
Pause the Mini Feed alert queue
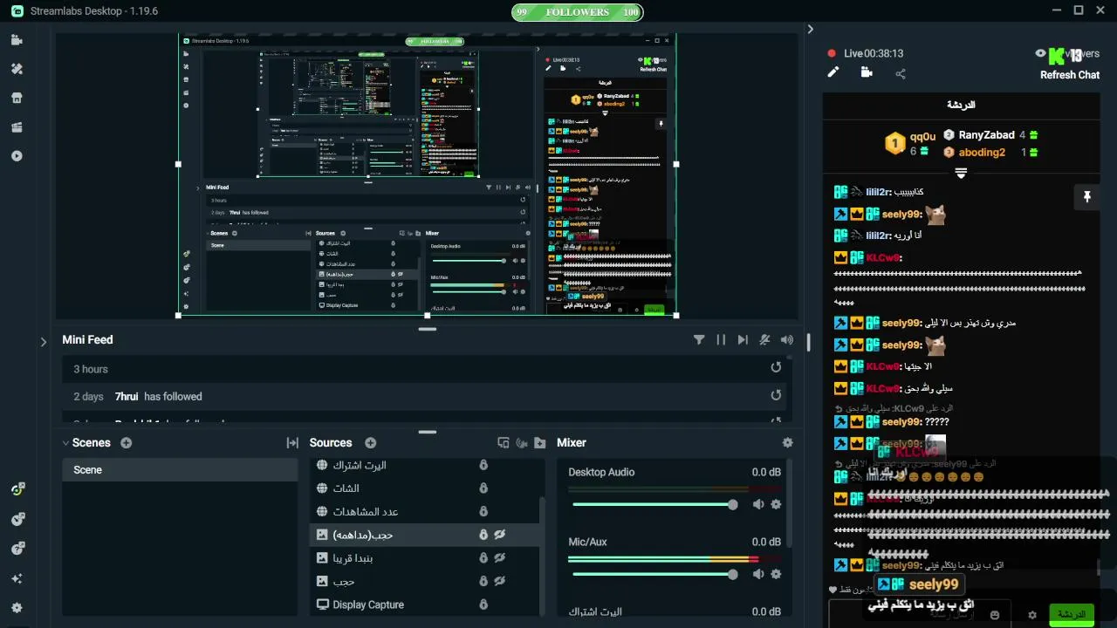click(721, 340)
